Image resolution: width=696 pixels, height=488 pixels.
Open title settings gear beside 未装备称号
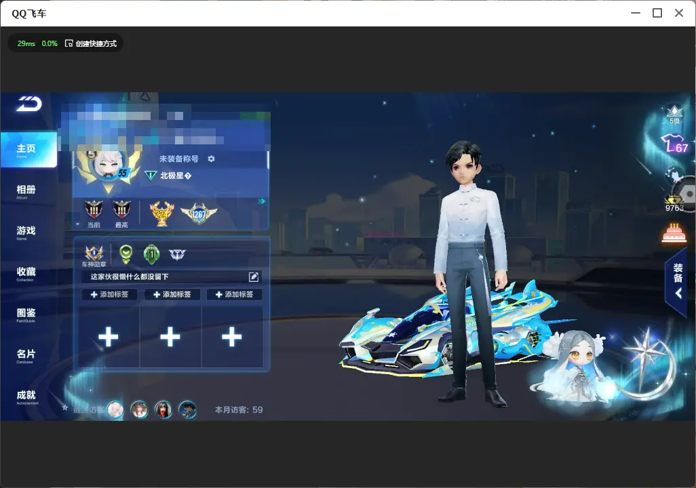(x=211, y=159)
